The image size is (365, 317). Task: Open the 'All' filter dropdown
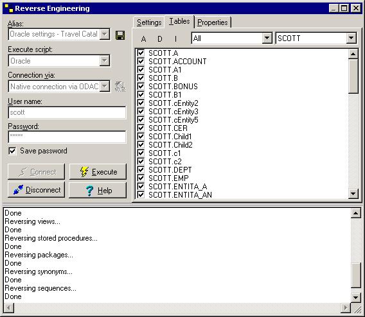267,38
